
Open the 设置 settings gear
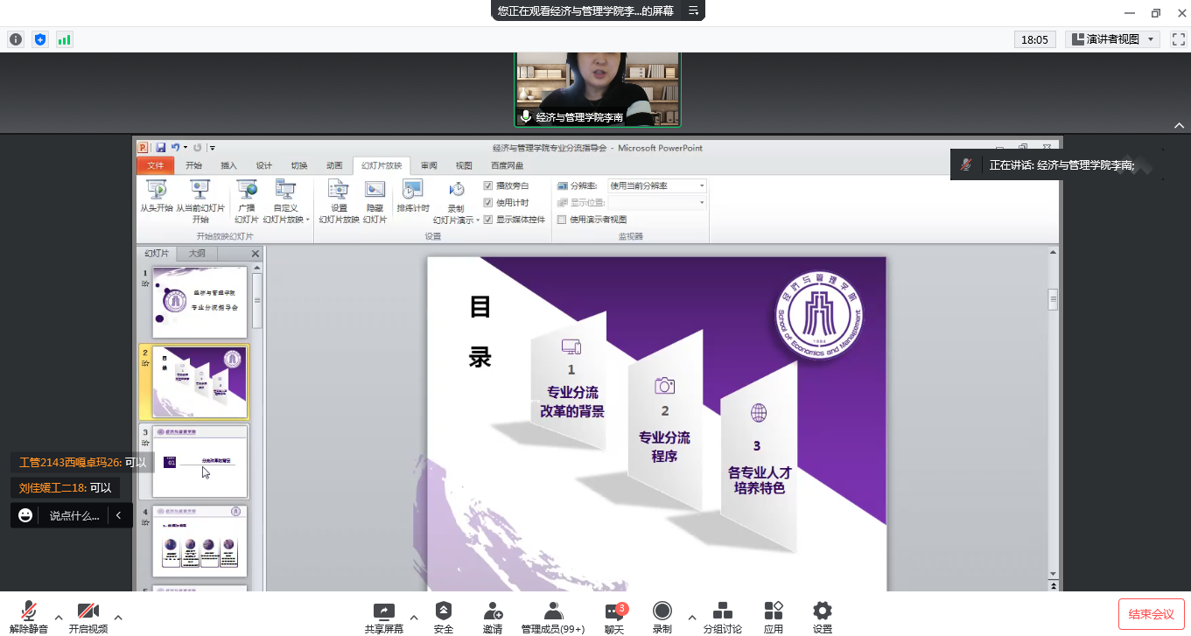pyautogui.click(x=822, y=611)
